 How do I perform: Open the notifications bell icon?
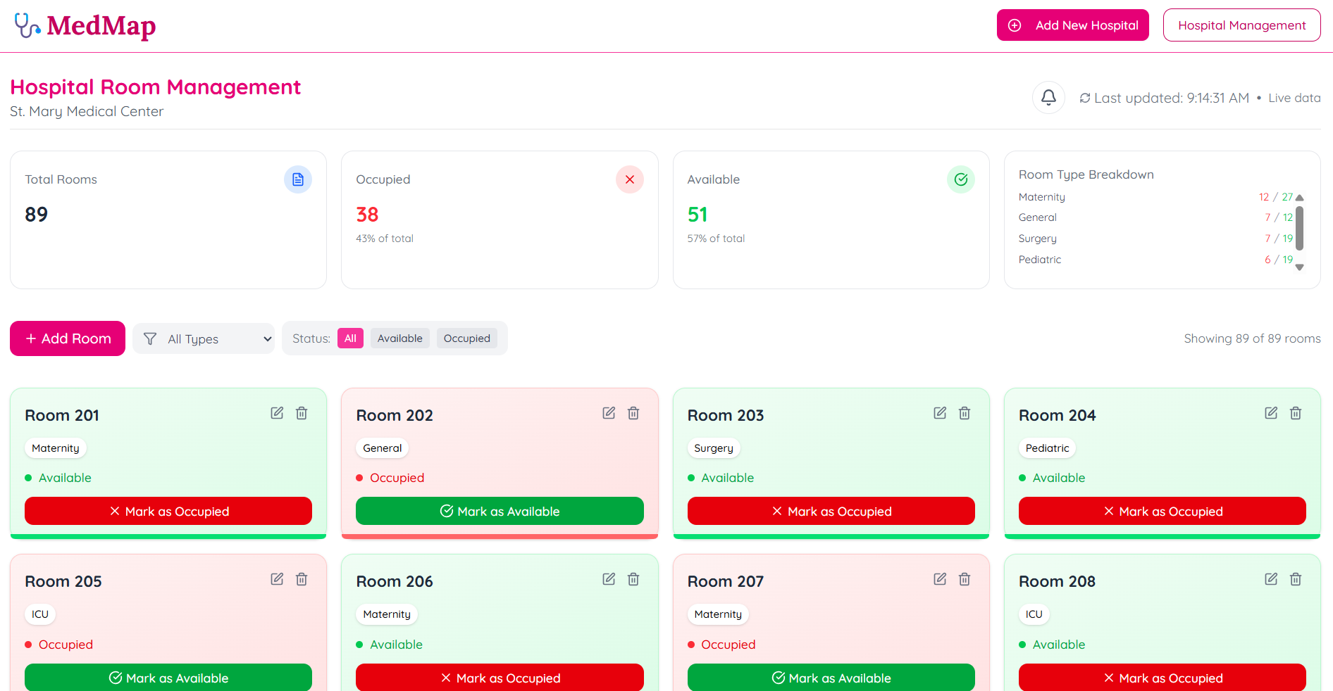[1048, 97]
